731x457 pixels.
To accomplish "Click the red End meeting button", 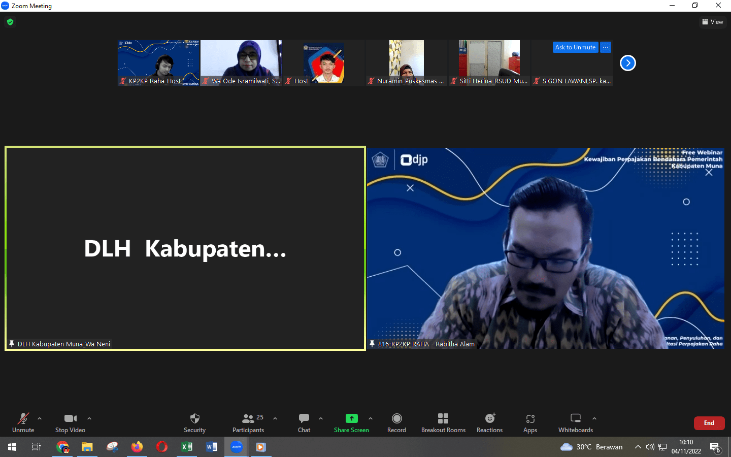I will pos(709,423).
